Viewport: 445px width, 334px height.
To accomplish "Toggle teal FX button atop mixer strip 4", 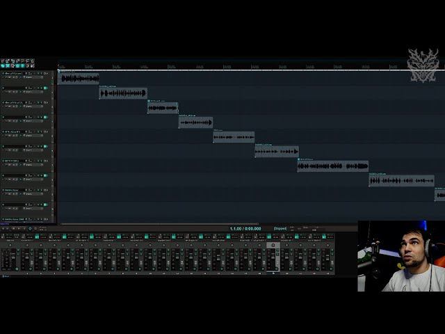I will tap(64, 237).
